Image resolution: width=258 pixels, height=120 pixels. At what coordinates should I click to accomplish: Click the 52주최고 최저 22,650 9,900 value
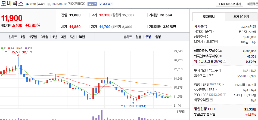click(246, 76)
